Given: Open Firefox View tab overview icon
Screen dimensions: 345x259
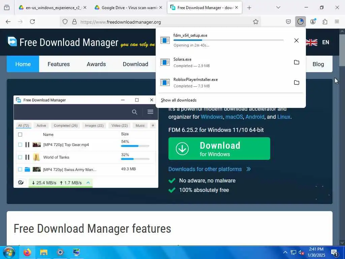Looking at the screenshot, I should [7, 7].
